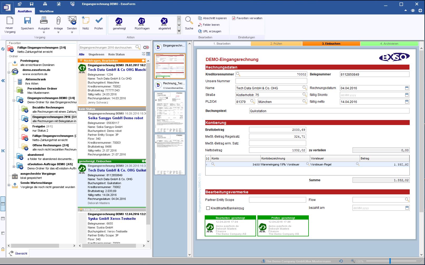Filter list by Kein Status
425x265 pixels.
point(116,54)
